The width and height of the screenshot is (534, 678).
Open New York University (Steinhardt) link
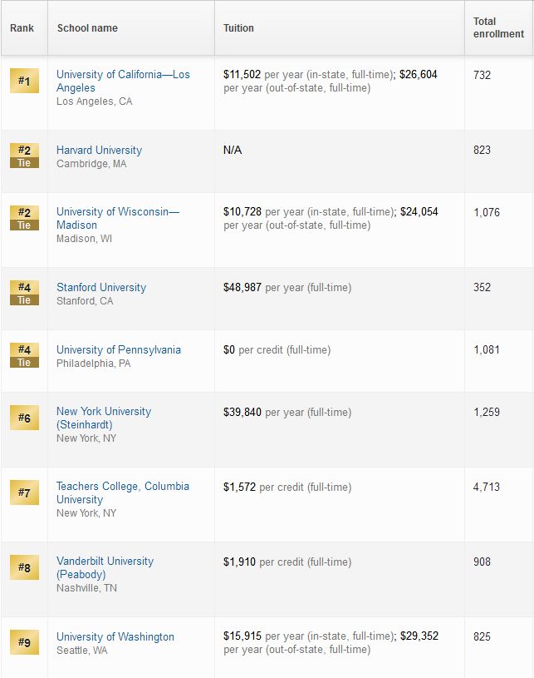[104, 418]
